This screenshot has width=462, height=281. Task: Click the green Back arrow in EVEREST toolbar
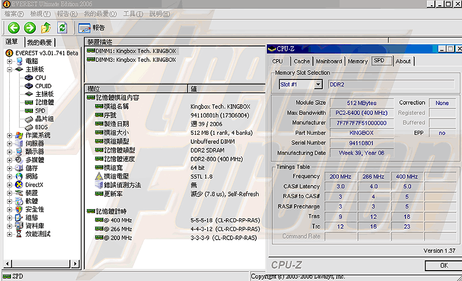(x=13, y=28)
